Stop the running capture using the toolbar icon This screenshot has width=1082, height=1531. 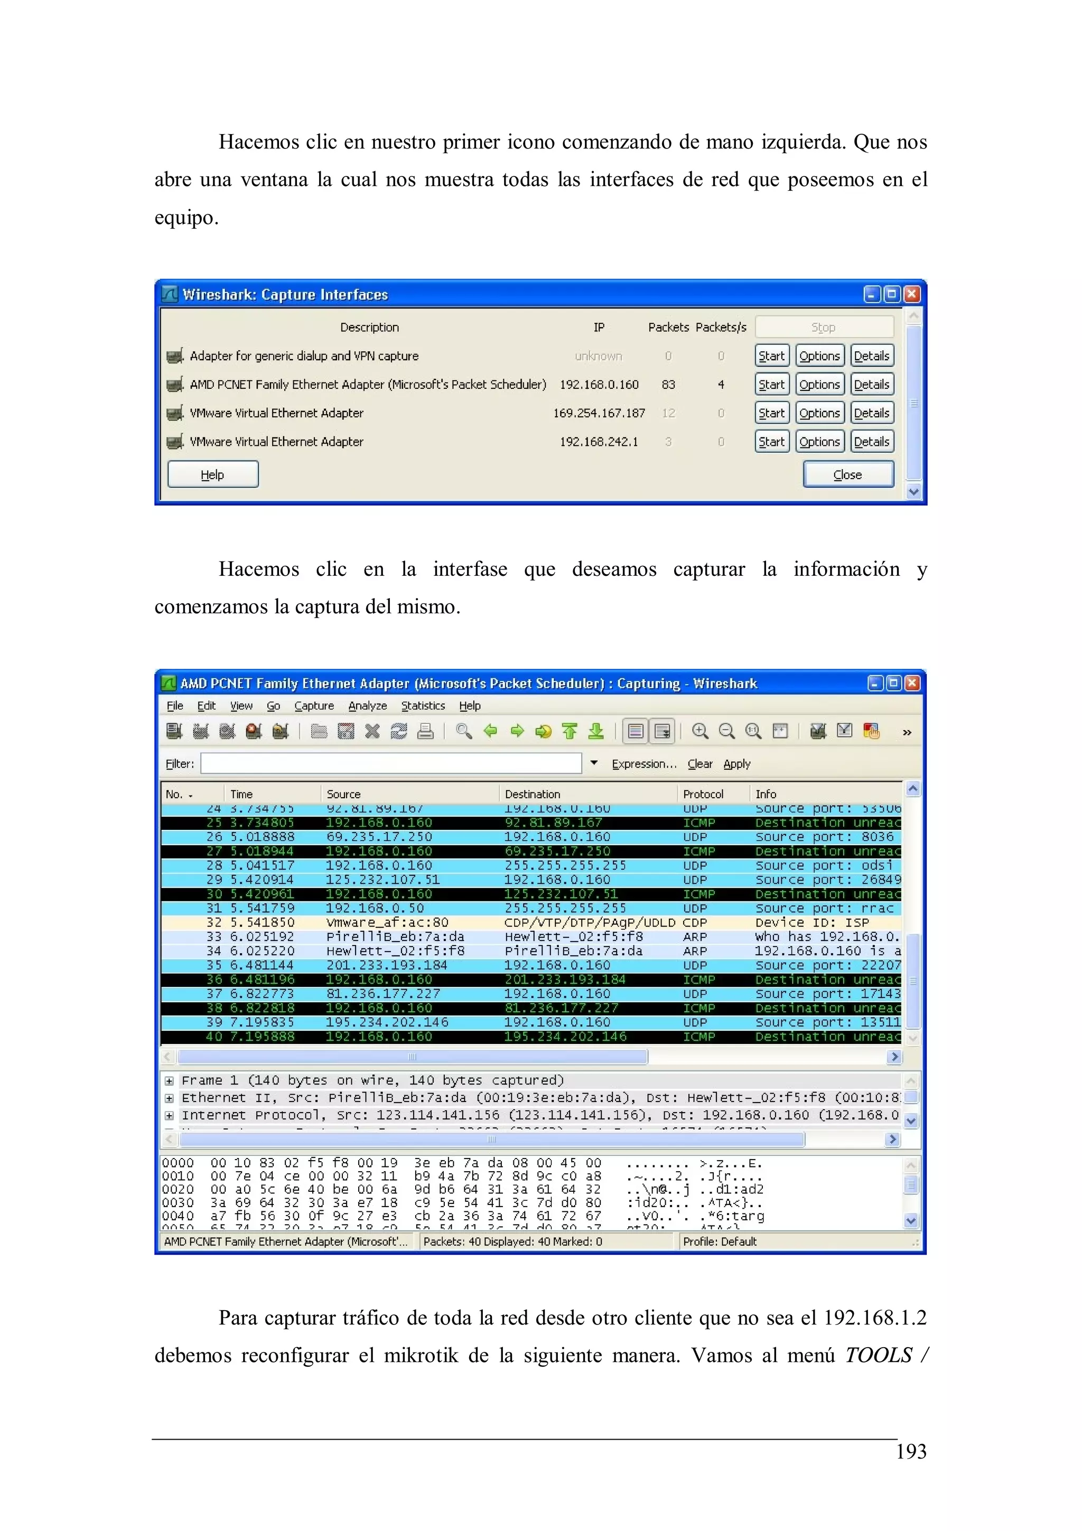point(254,731)
